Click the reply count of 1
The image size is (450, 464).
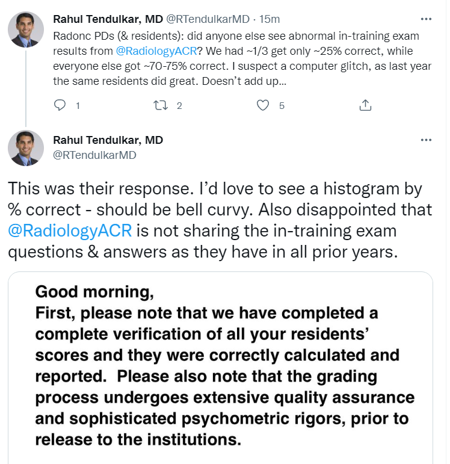78,106
